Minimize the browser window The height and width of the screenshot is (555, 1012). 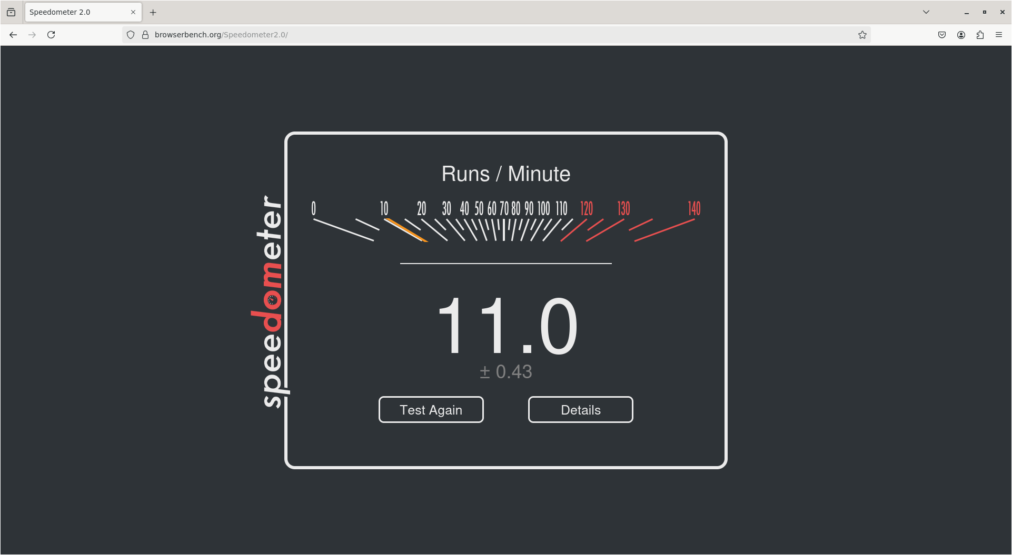[966, 12]
